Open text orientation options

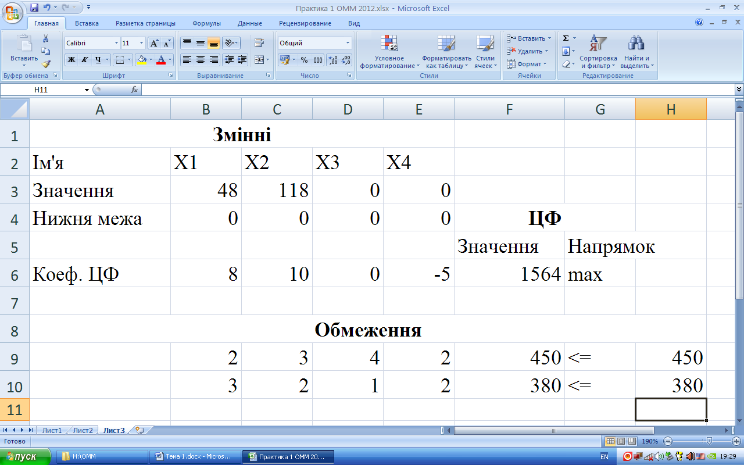tap(231, 43)
